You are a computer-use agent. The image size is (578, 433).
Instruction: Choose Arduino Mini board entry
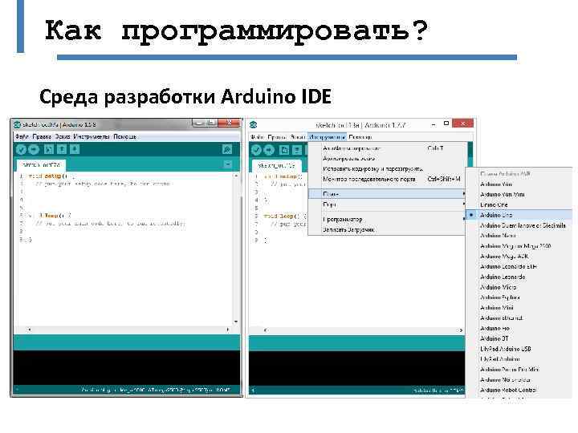(x=519, y=308)
